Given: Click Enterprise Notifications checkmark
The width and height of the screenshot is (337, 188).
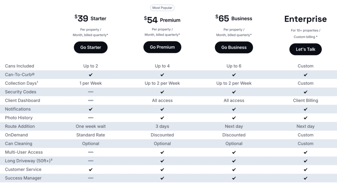Looking at the screenshot, I should [305, 109].
